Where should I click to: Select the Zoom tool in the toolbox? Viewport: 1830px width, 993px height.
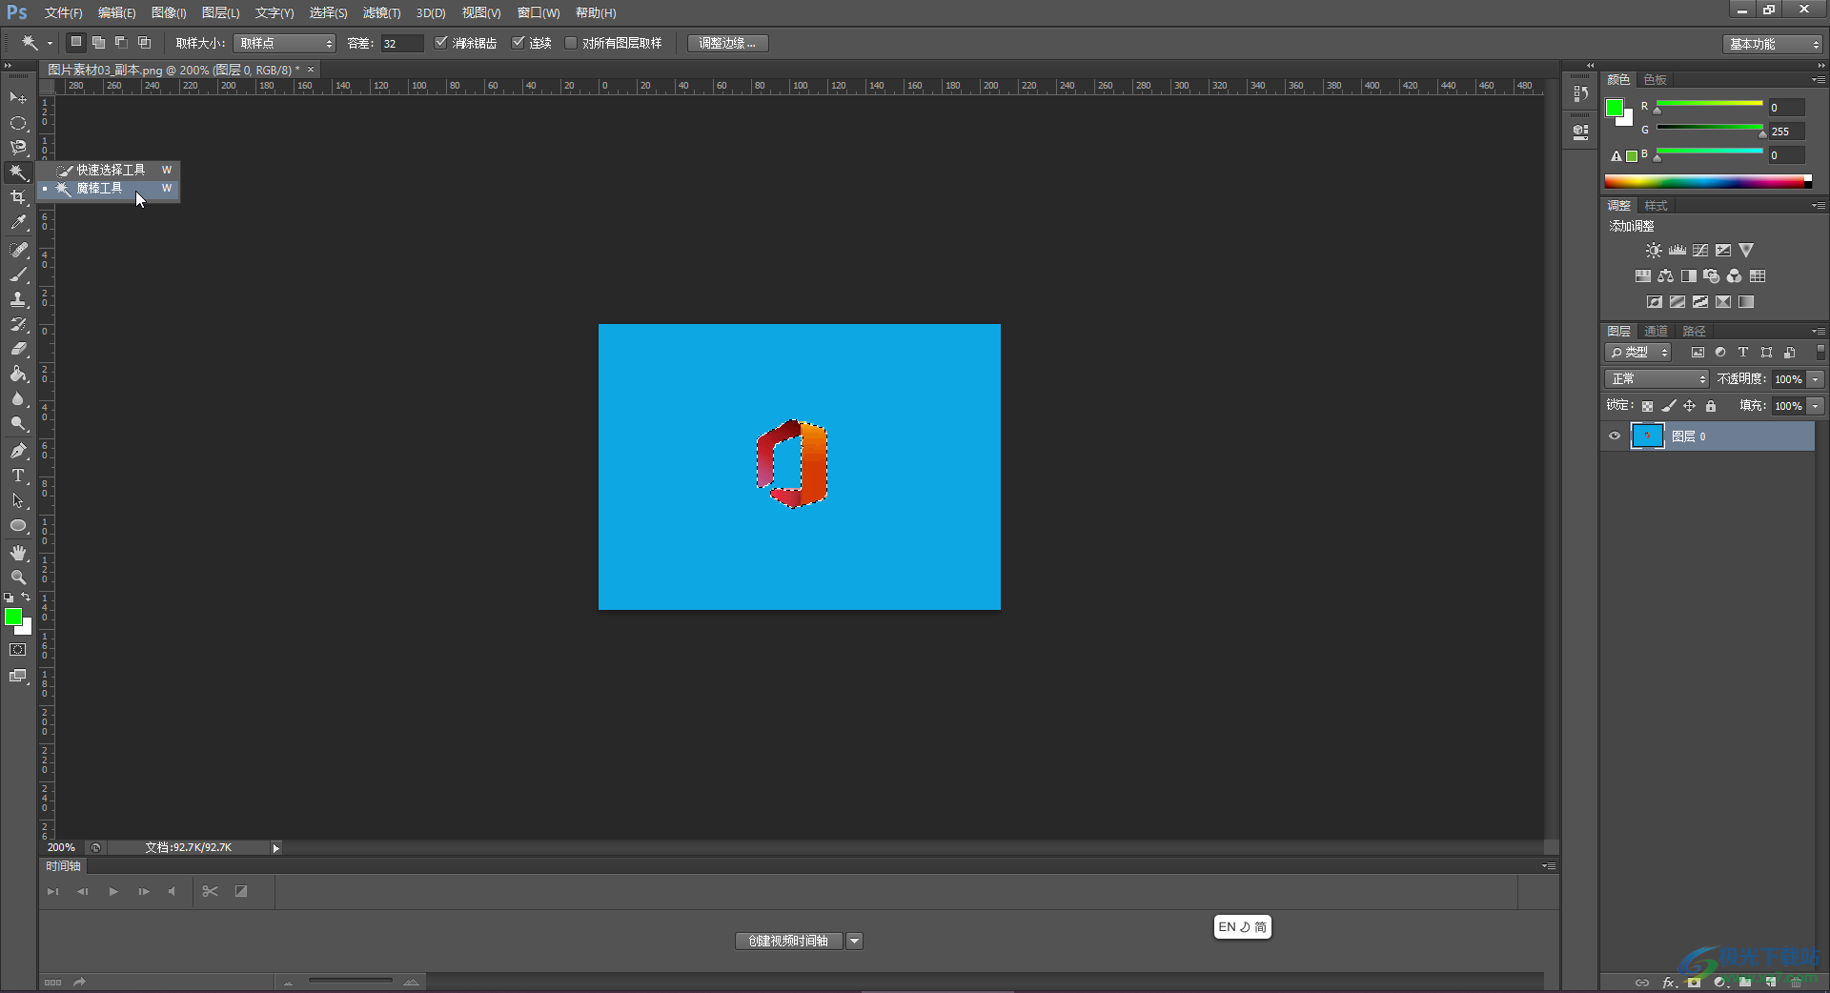click(18, 578)
